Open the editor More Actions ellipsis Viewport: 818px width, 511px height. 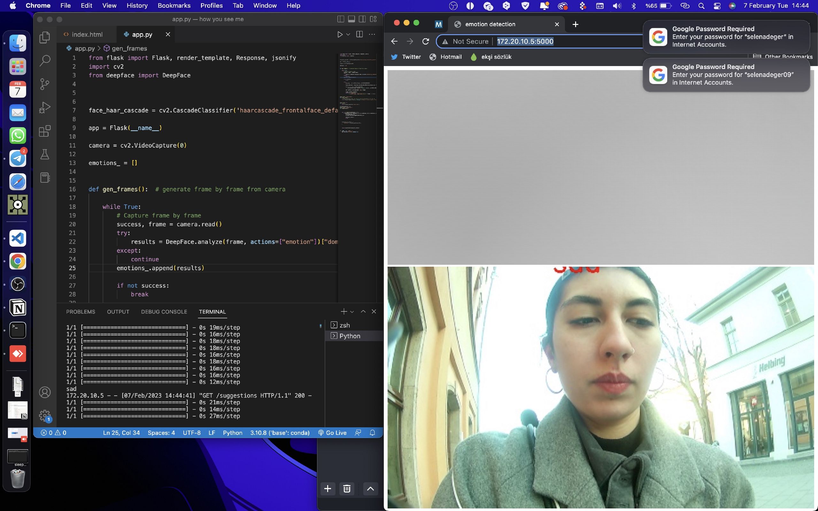(x=372, y=34)
